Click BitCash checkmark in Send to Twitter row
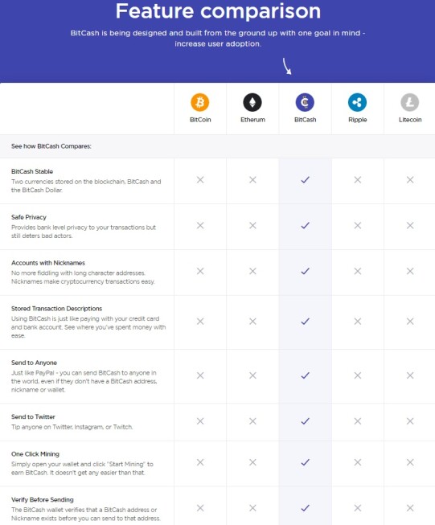 pos(305,421)
